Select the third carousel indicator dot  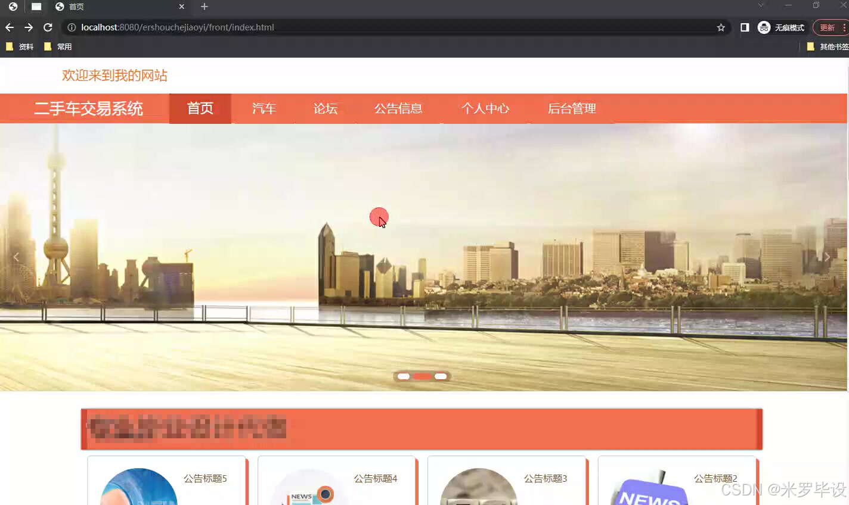click(441, 376)
